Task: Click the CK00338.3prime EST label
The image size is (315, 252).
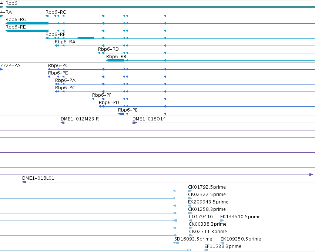Action: (x=208, y=224)
